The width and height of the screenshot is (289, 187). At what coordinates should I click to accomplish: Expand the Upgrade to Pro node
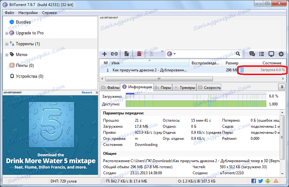coord(7,33)
